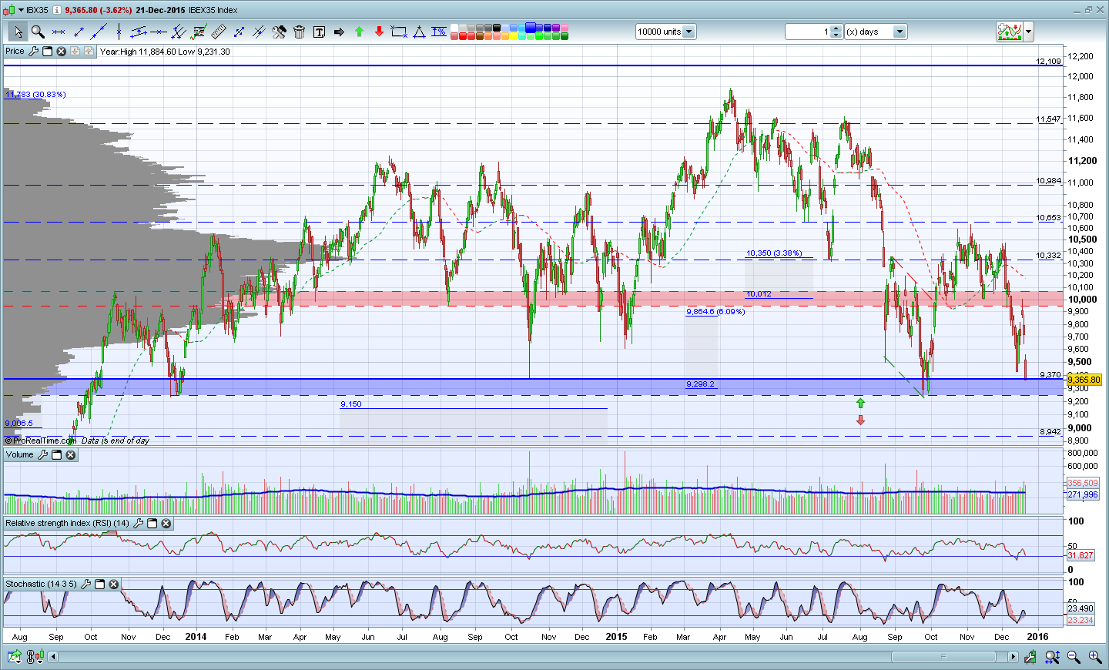The height and width of the screenshot is (670, 1109).
Task: Select the arrow cursor tool
Action: 18,32
